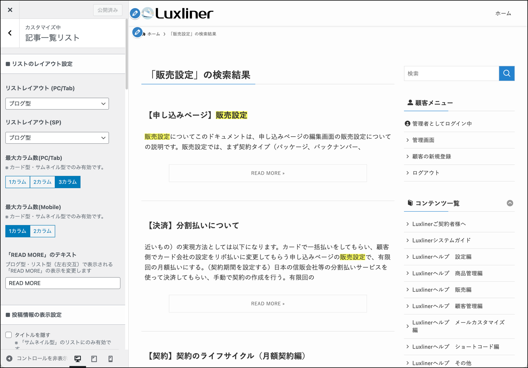Choose 1カラム for max columns PC/Tab
528x368 pixels.
click(x=18, y=182)
